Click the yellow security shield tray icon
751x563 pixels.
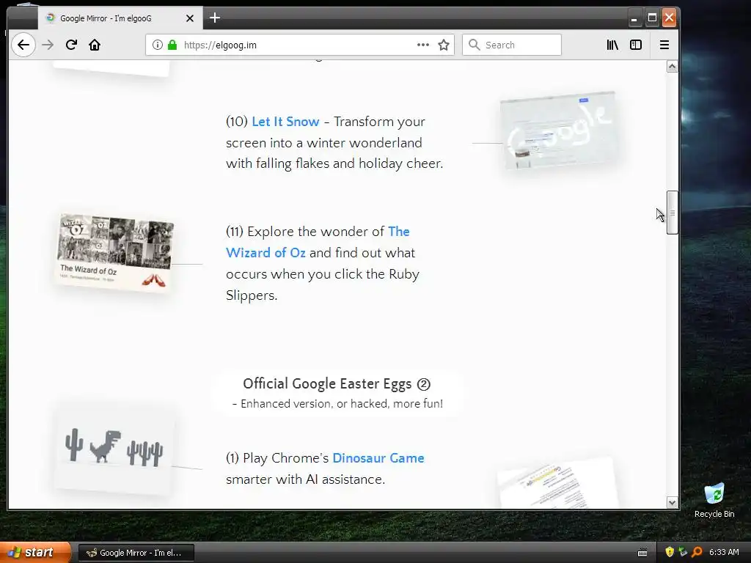[x=670, y=552]
